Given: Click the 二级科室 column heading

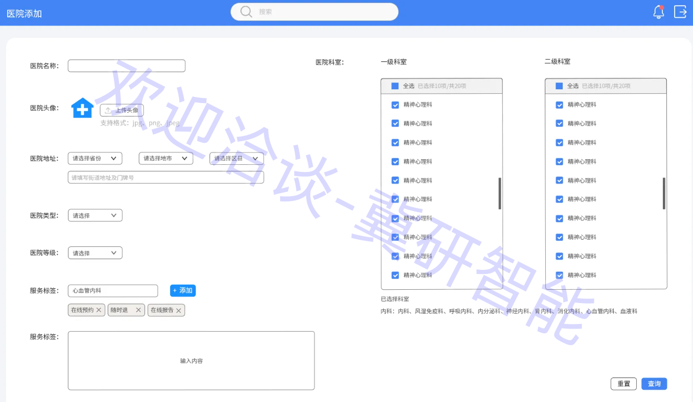Looking at the screenshot, I should coord(558,61).
